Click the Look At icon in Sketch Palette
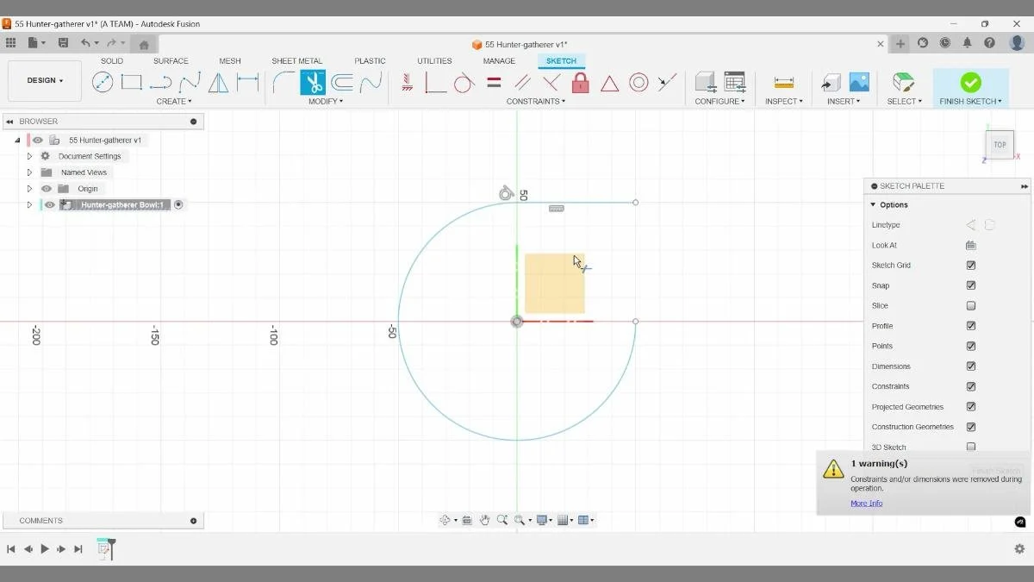 pos(970,245)
